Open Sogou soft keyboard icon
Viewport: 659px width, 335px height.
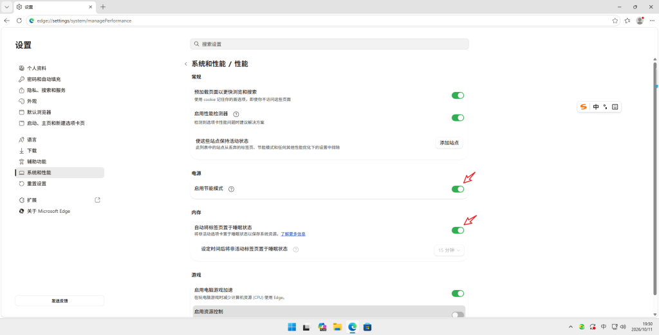(615, 107)
